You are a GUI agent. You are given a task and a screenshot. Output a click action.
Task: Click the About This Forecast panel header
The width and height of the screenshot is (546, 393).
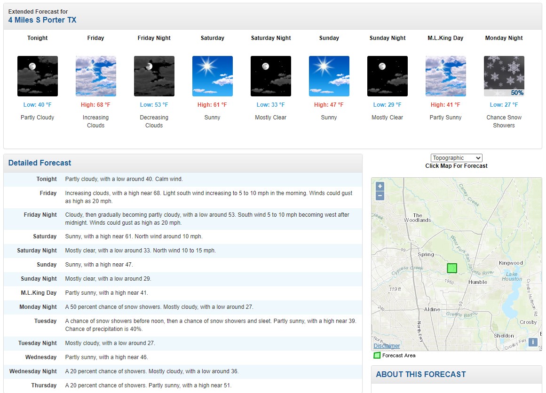tap(421, 374)
